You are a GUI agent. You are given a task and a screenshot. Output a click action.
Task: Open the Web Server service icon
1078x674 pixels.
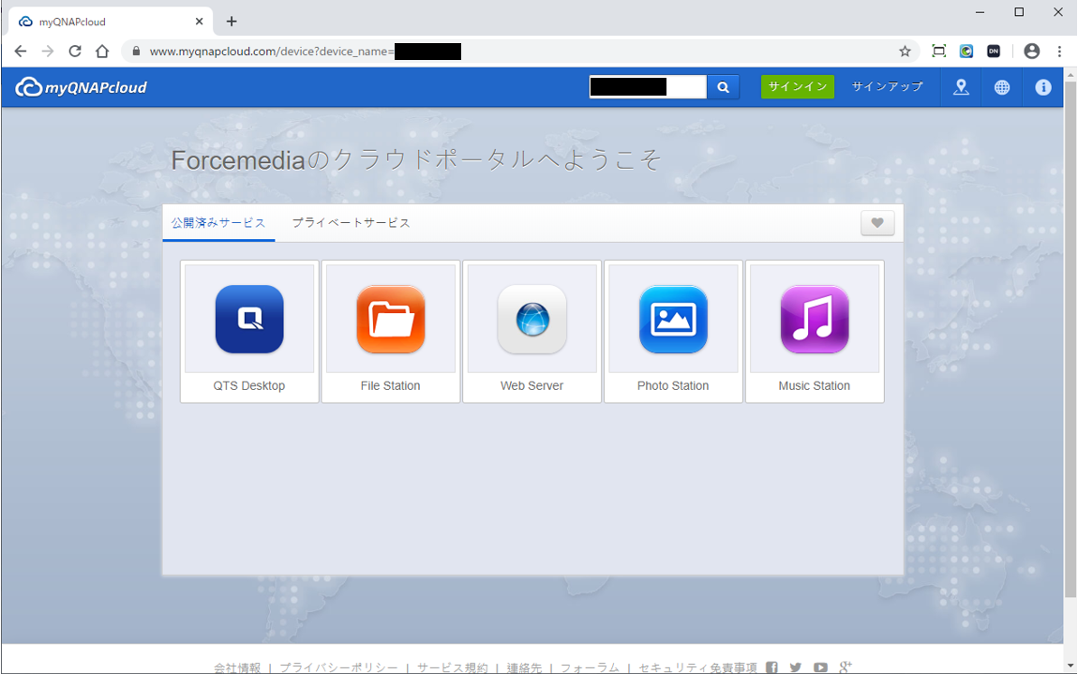click(532, 320)
